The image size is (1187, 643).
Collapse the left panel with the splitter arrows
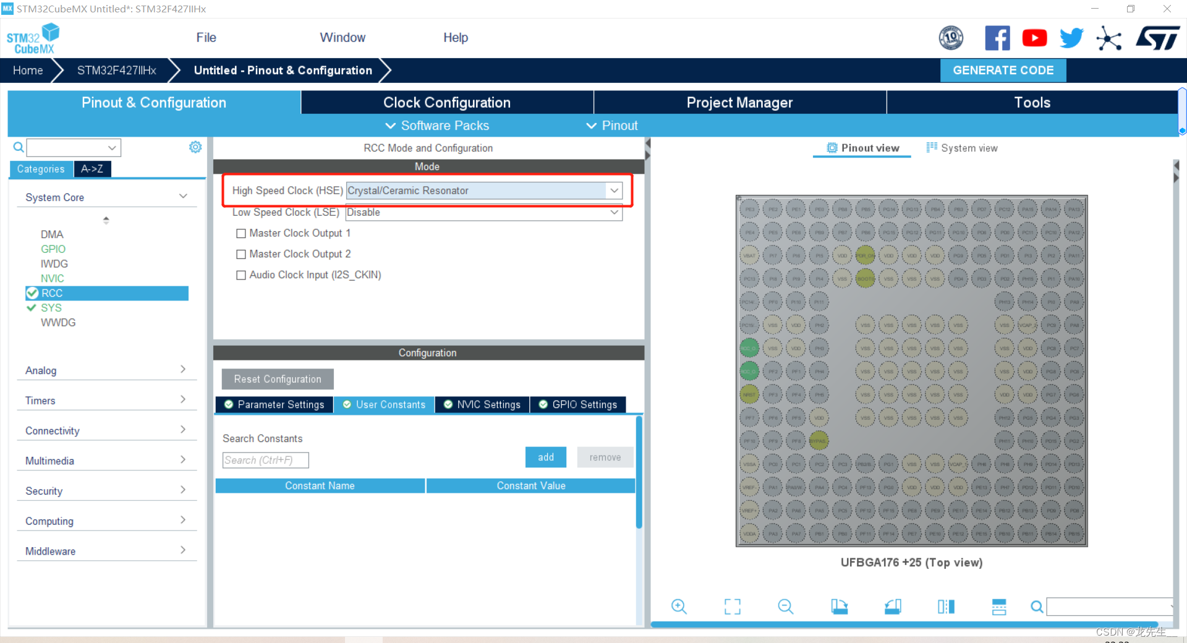tap(647, 149)
